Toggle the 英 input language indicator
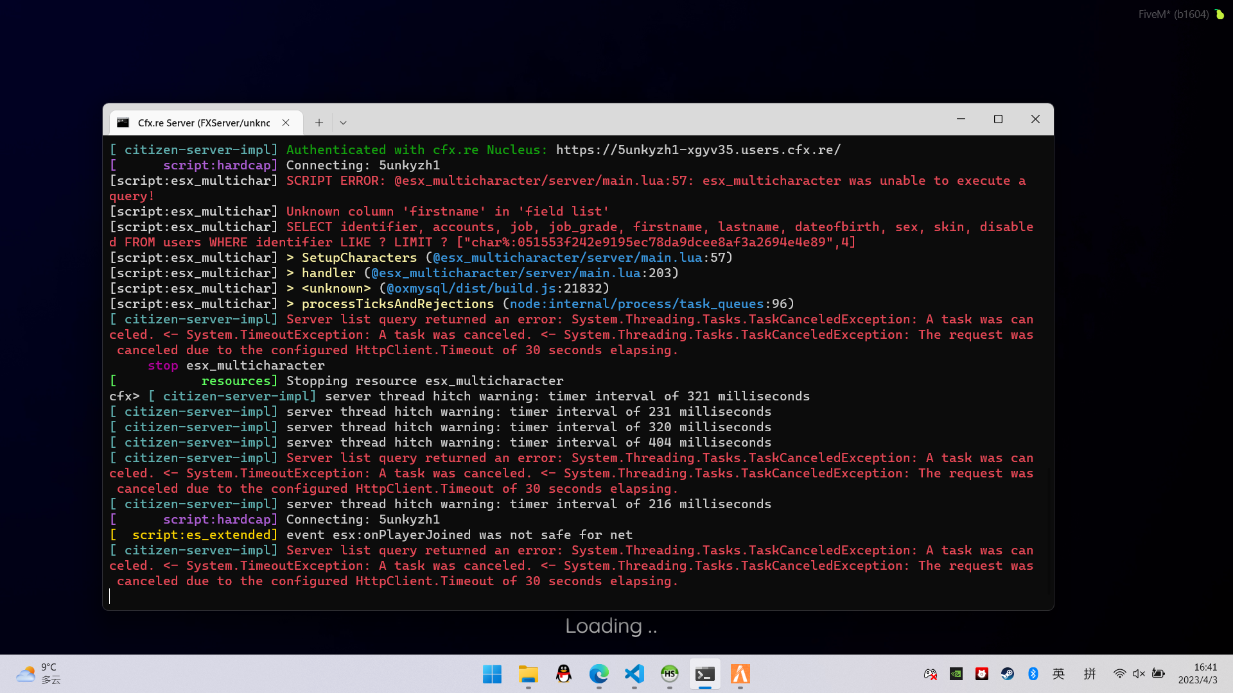 [x=1059, y=674]
